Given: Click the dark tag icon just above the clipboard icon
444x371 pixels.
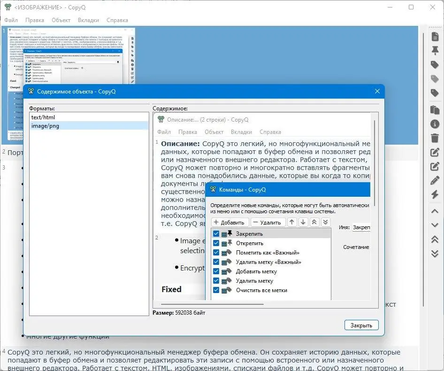Looking at the screenshot, I should [435, 93].
